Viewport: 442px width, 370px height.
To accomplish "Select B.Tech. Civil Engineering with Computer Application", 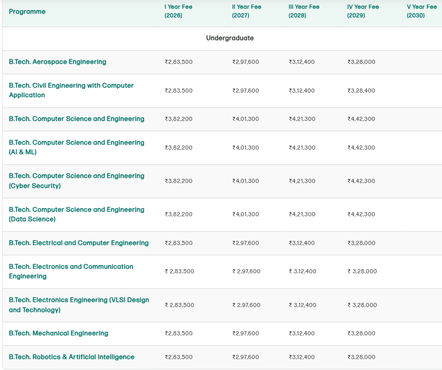I will (x=71, y=90).
